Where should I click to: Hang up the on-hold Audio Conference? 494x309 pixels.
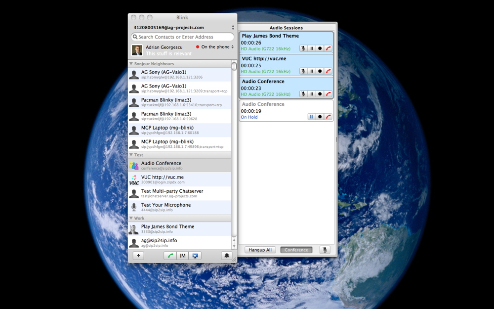(329, 117)
